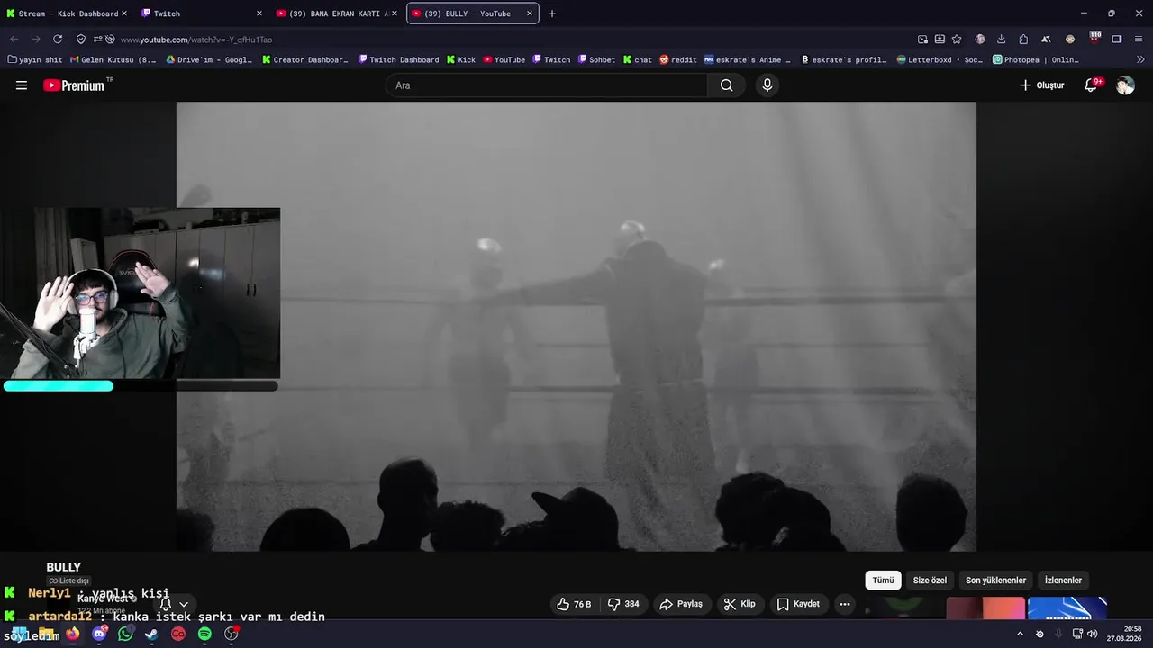Go back with the browser back arrow

point(14,40)
